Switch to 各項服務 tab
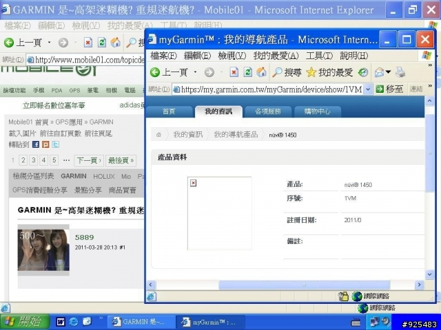Screen dimensions: 441x330 point(268,111)
